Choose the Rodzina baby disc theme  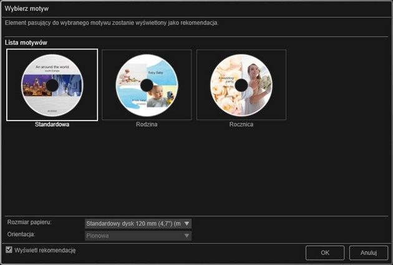pyautogui.click(x=147, y=84)
